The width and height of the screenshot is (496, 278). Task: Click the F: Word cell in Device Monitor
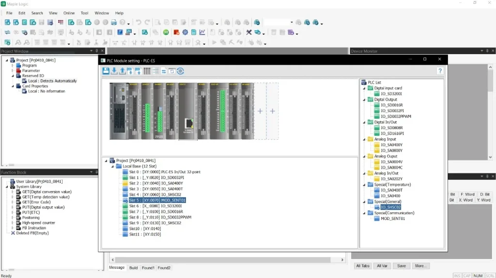467,194
